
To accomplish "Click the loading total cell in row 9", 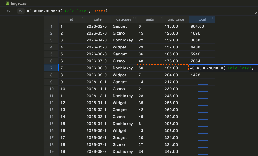I will 202,82.
